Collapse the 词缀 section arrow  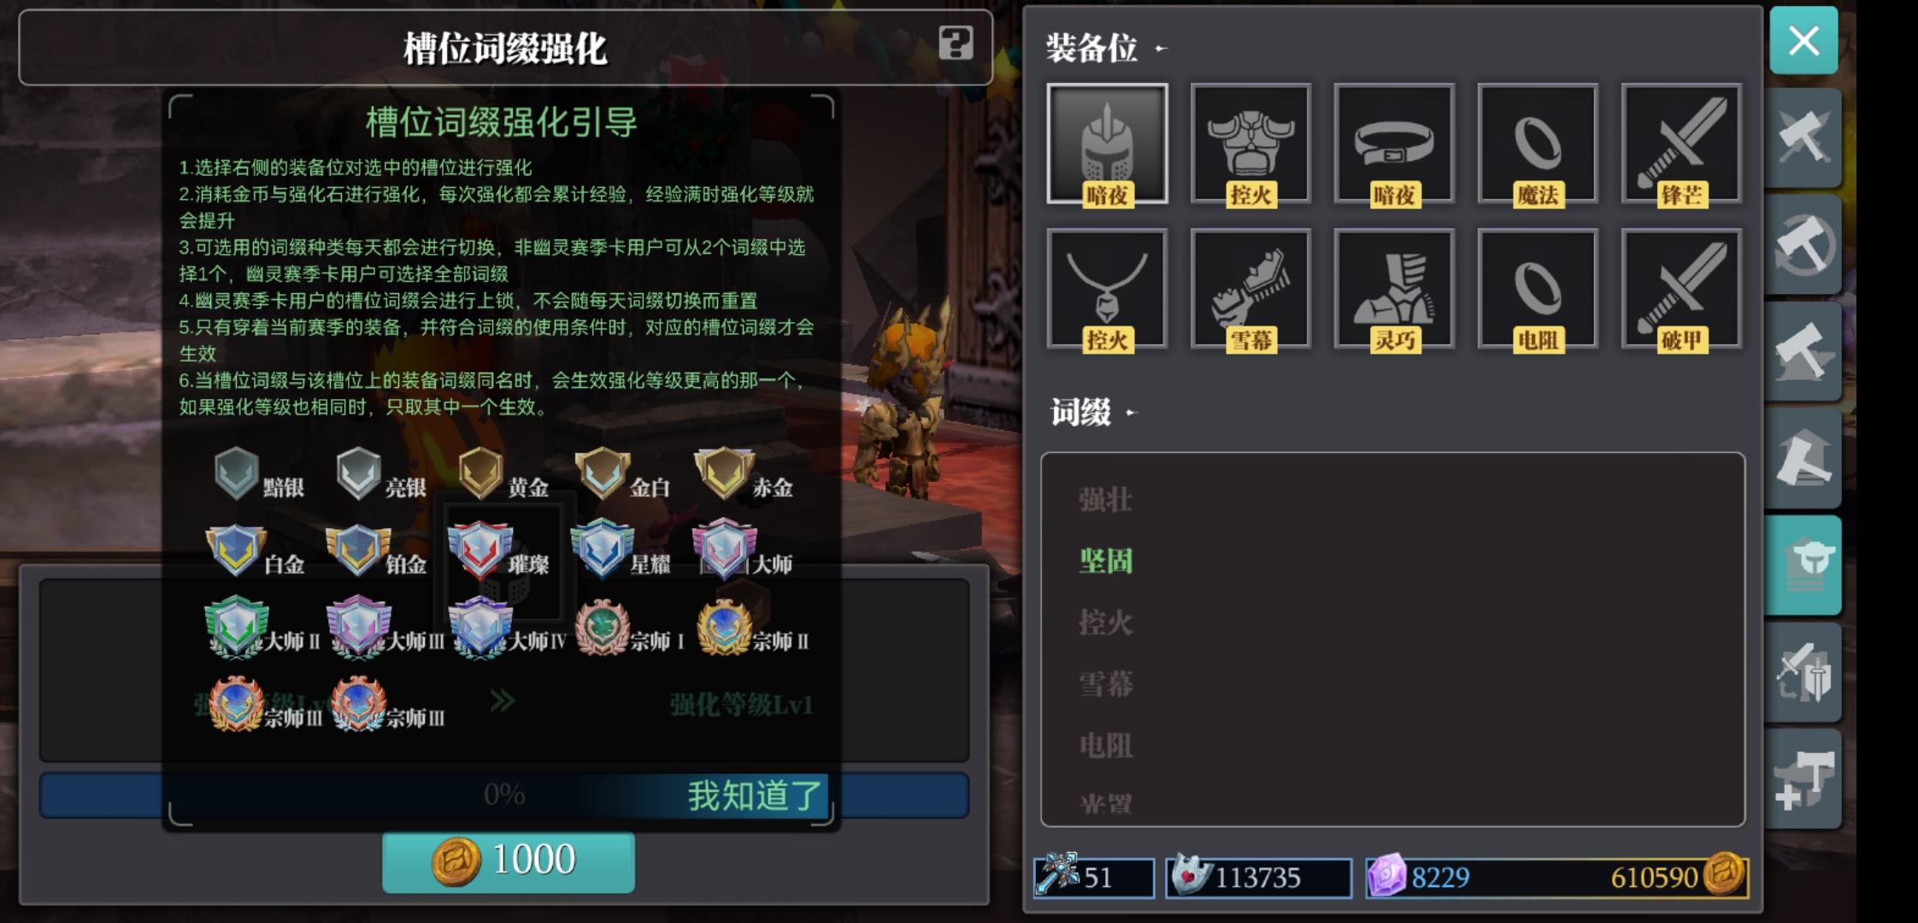click(1131, 413)
